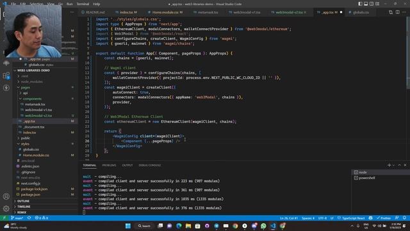410x231 pixels.
Task: Switch to the PROBLEMS panel tab
Action: [109, 166]
